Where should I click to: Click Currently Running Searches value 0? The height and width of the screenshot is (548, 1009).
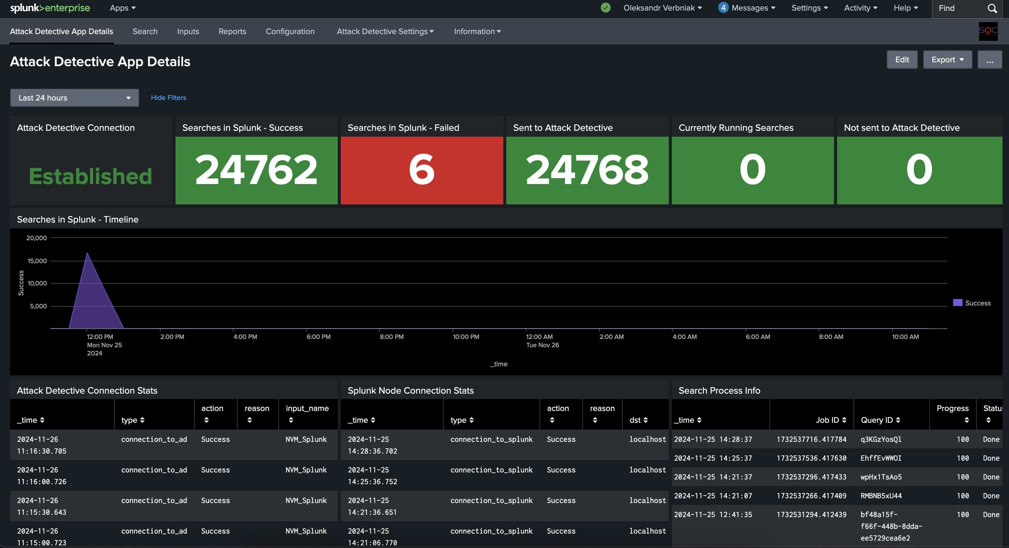click(752, 170)
